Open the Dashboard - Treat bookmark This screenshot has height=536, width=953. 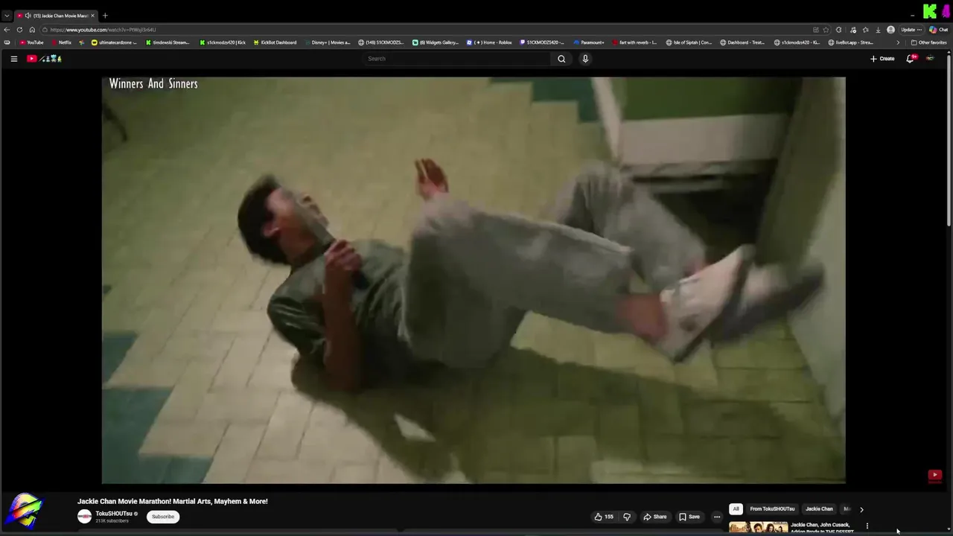click(742, 42)
